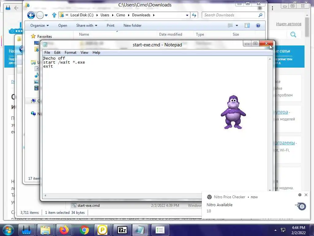Image resolution: width=314 pixels, height=236 pixels.
Task: Click Print in the Explorer toolbar
Action: pos(110,26)
